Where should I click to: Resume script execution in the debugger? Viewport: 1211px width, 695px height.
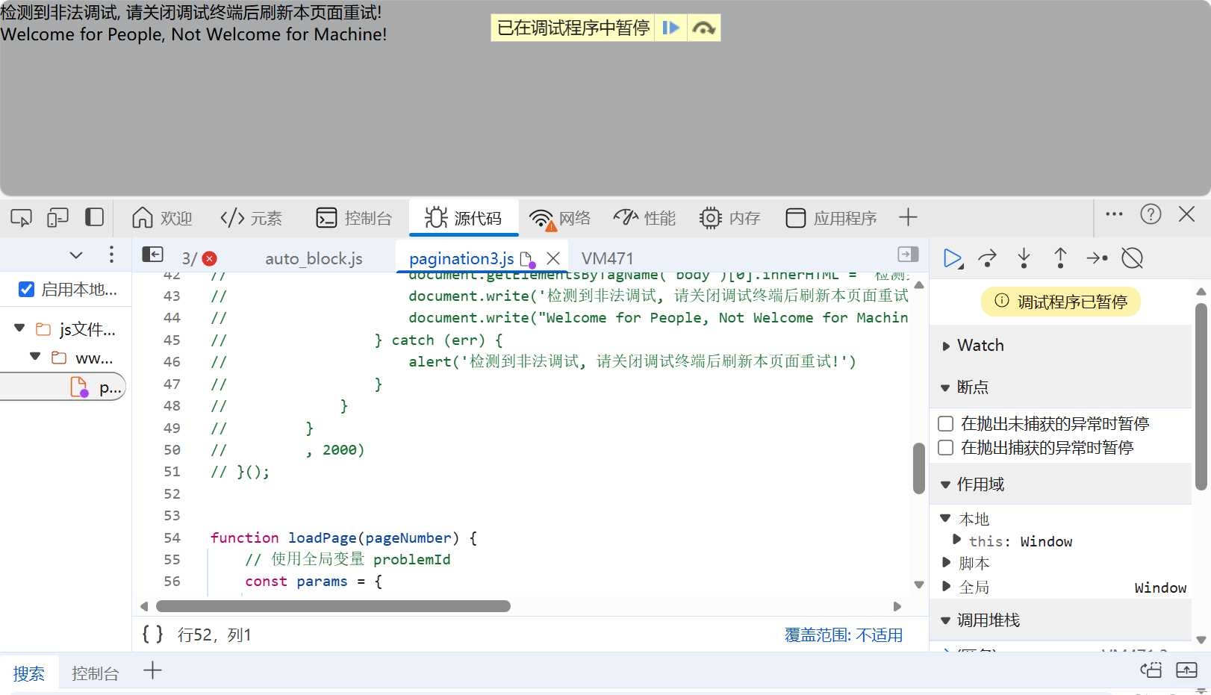[953, 258]
